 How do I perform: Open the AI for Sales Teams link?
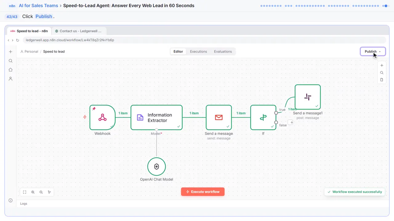(38, 6)
